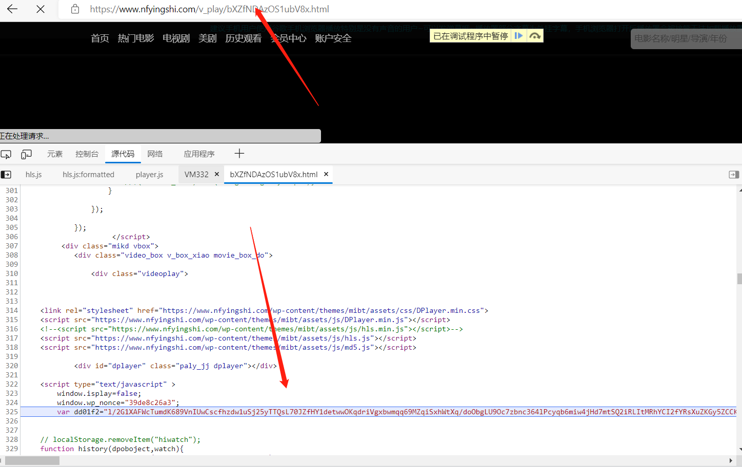Click the localStorage.removeItem comment line
The width and height of the screenshot is (742, 467).
click(x=121, y=439)
